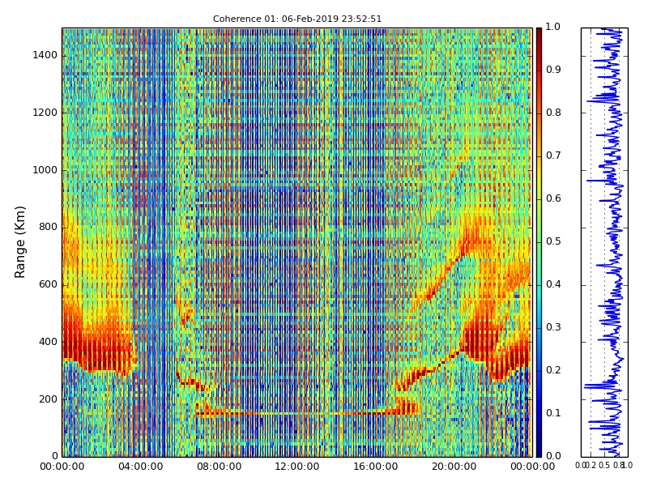Screen dimensions: 648x486
Task: Click the green middle of the colorbar
Action: click(x=539, y=242)
